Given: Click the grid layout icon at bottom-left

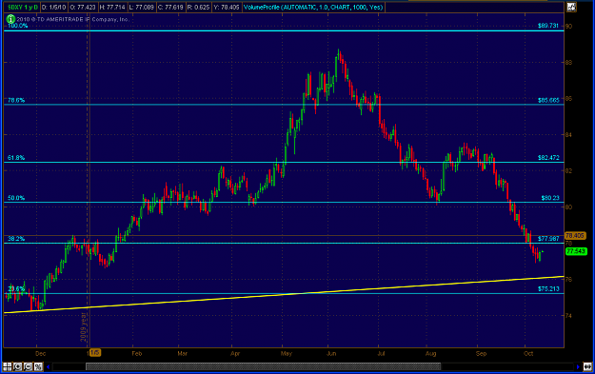Looking at the screenshot, I should pyautogui.click(x=8, y=366).
